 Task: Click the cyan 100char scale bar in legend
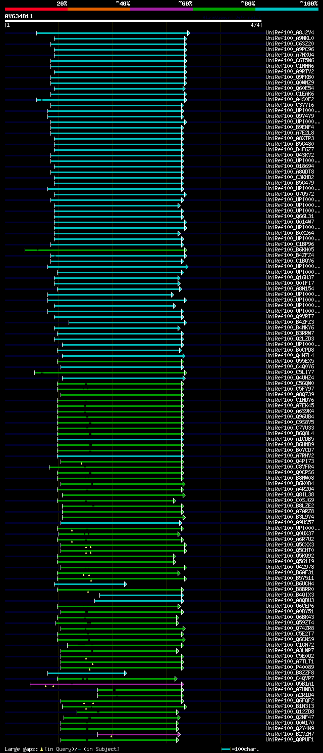tap(226, 749)
